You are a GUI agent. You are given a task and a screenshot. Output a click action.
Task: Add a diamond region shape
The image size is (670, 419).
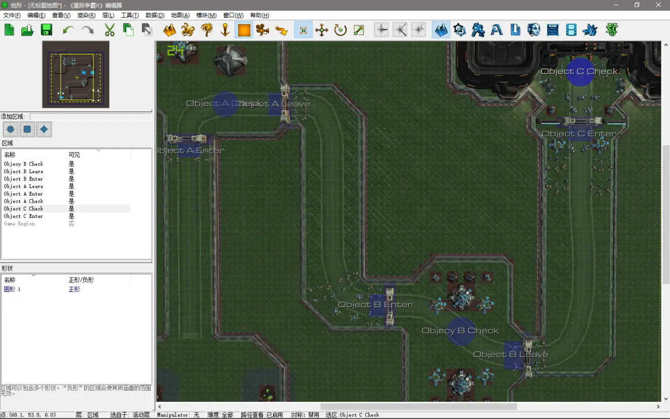tap(44, 130)
